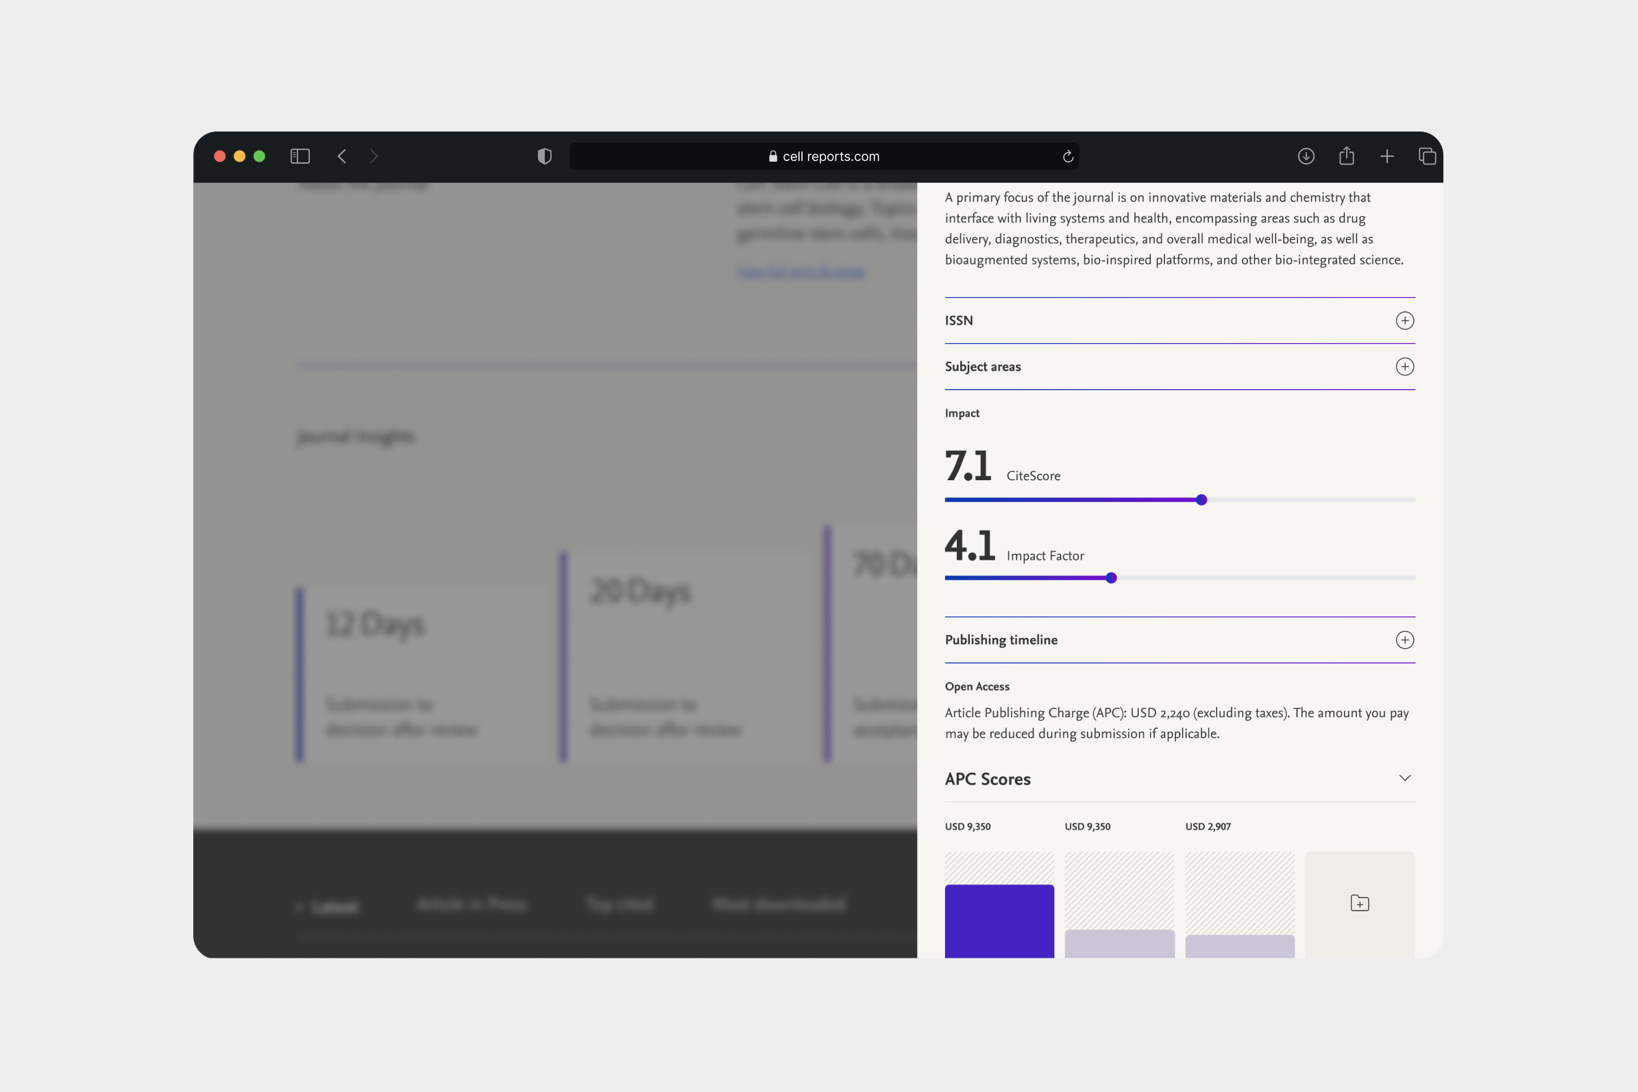Toggle the Safari sidebar icon
Screen dimensions: 1638x1092
point(300,156)
